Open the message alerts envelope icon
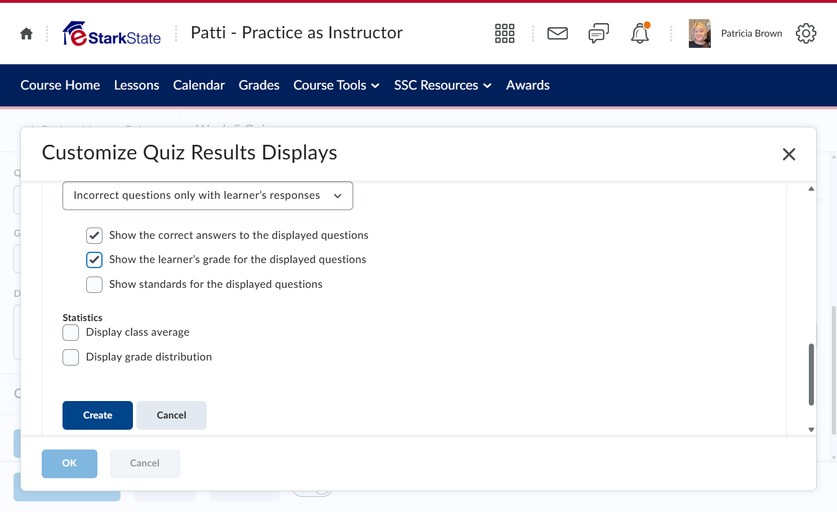The width and height of the screenshot is (837, 512). click(x=558, y=33)
